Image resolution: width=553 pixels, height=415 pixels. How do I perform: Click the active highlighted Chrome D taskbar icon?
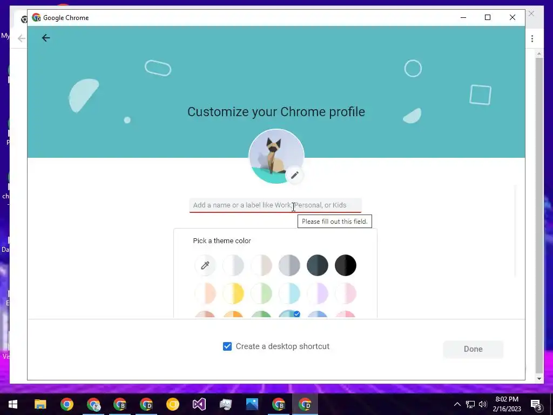click(305, 404)
